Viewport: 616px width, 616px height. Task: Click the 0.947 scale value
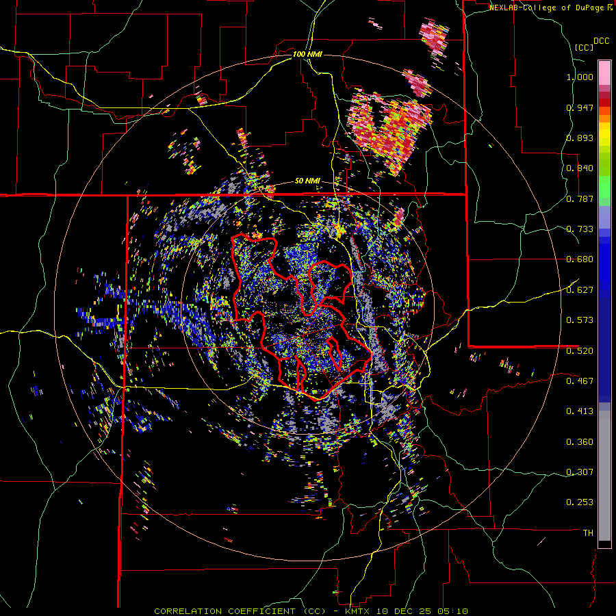point(580,107)
